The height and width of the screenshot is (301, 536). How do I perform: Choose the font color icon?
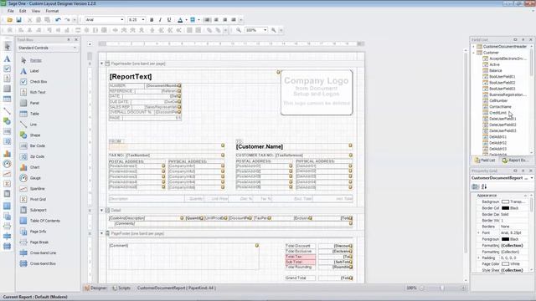click(x=180, y=20)
